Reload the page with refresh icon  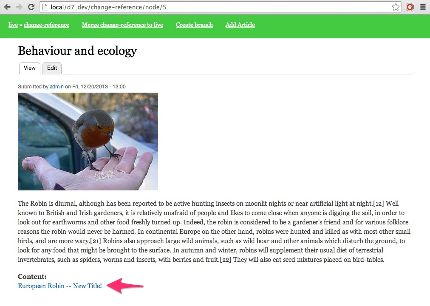31,7
